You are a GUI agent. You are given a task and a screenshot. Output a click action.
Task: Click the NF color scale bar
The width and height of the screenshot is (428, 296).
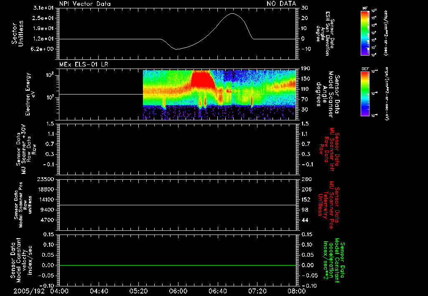point(365,33)
